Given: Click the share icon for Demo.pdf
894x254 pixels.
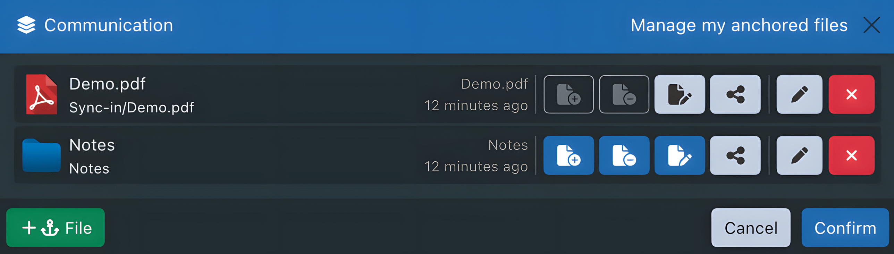Looking at the screenshot, I should 735,94.
